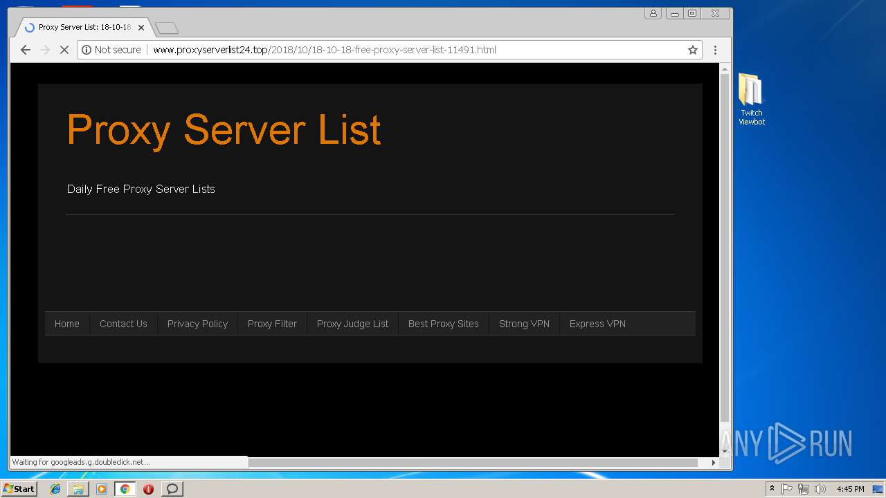886x498 pixels.
Task: Show hidden system tray icons
Action: 772,489
